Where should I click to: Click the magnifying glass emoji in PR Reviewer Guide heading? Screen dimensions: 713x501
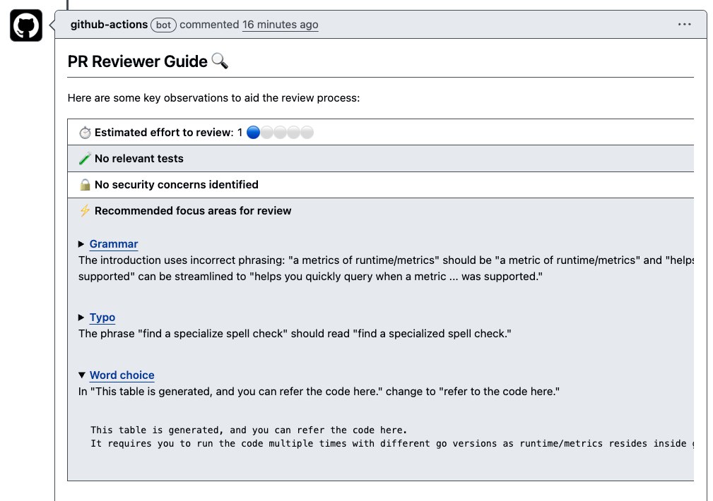[x=220, y=61]
